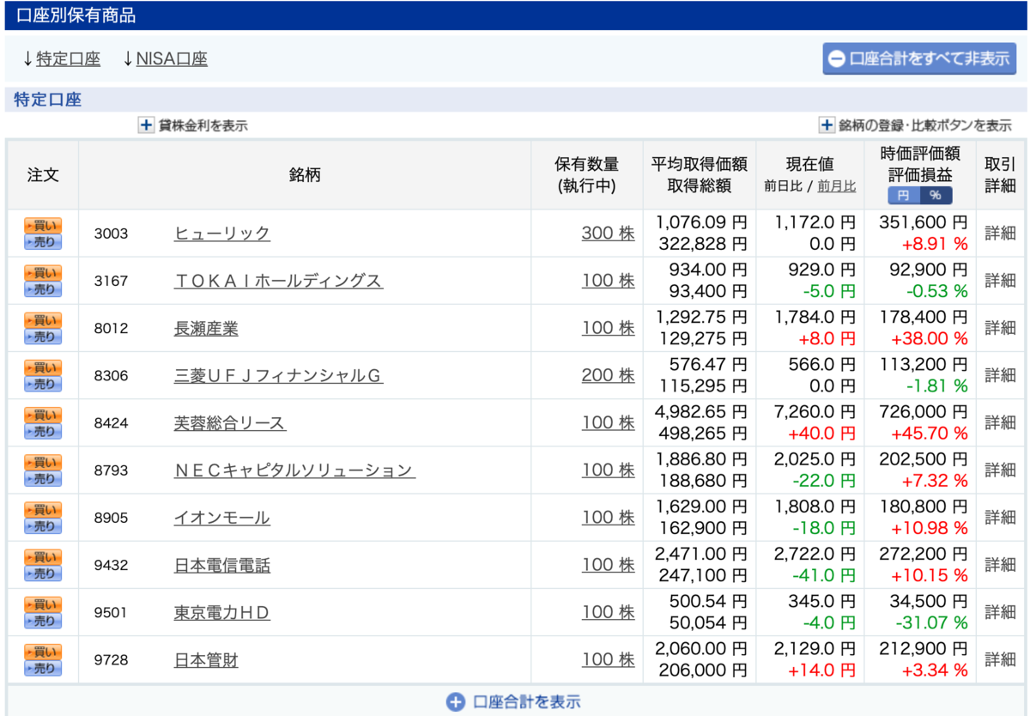Click the 買い button for TOKAIホールディングス

tap(42, 272)
